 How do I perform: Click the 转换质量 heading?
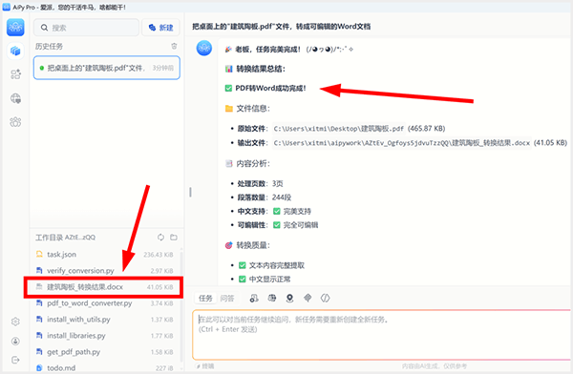(x=253, y=245)
